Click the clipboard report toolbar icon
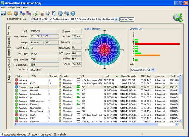 click(54, 13)
